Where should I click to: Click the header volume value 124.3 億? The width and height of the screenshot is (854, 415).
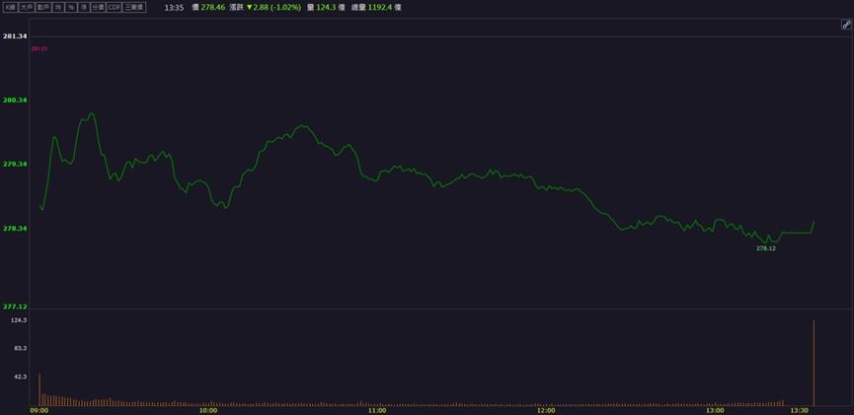[330, 8]
